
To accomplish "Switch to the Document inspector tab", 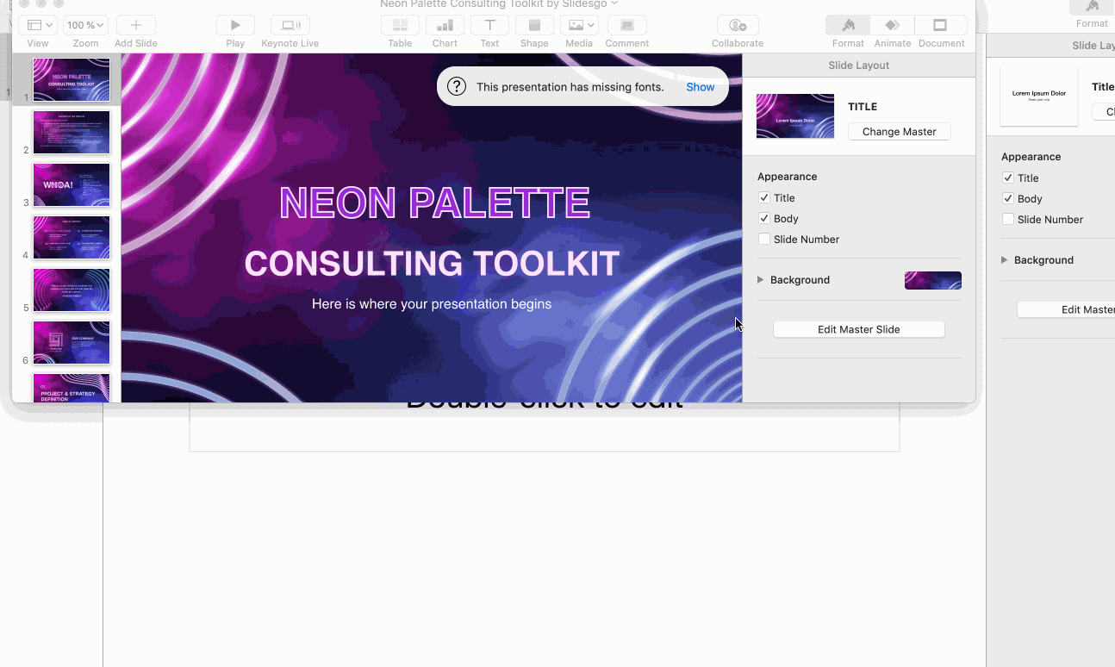I will 940,26.
